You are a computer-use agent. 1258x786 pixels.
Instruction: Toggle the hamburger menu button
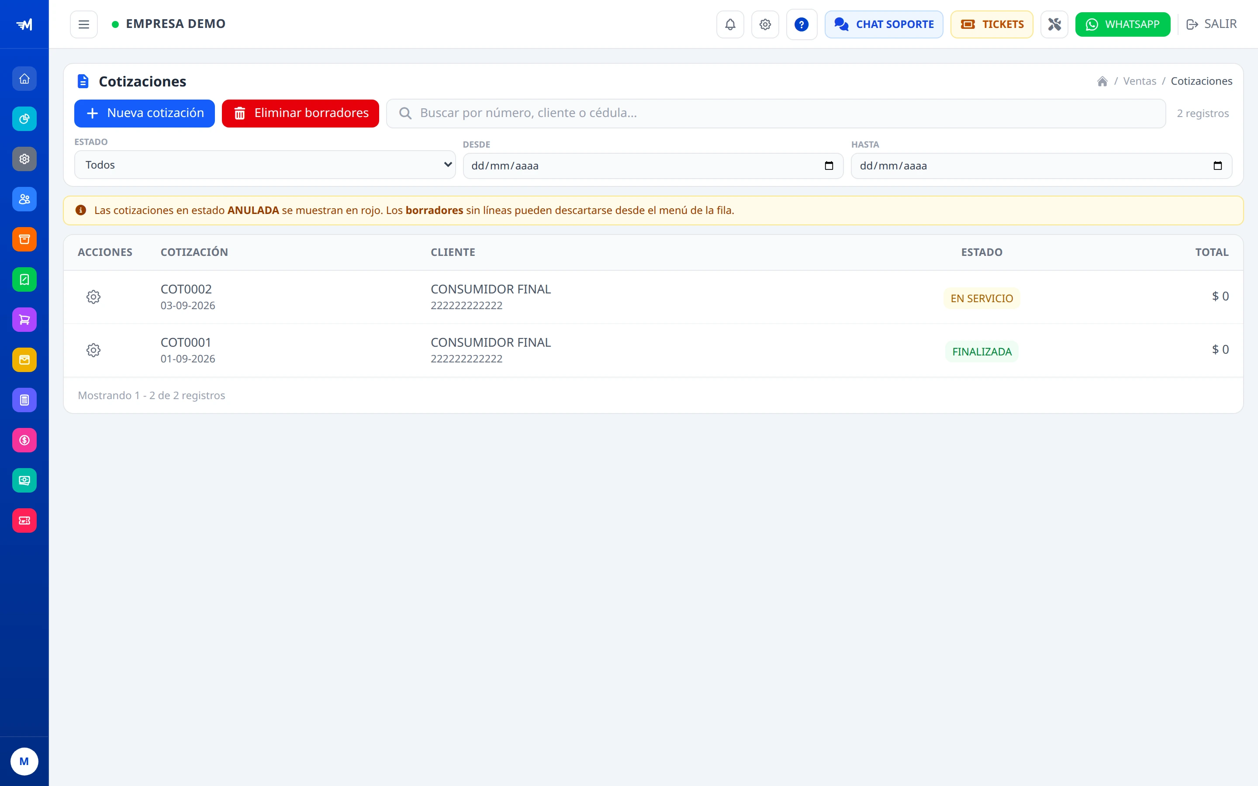(84, 24)
